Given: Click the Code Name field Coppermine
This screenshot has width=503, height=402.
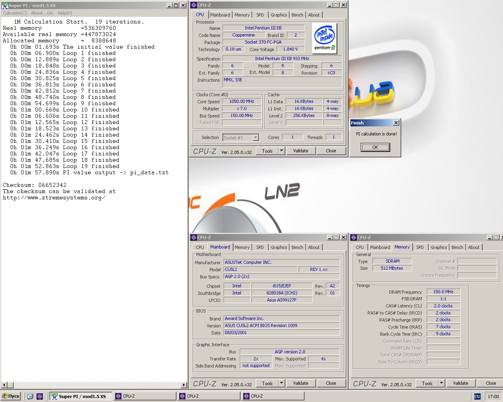Looking at the screenshot, I should tap(244, 35).
